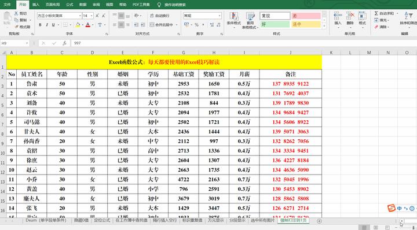This screenshot has width=417, height=230.
Task: Click the Insert cells (插入) icon
Action: (338, 16)
